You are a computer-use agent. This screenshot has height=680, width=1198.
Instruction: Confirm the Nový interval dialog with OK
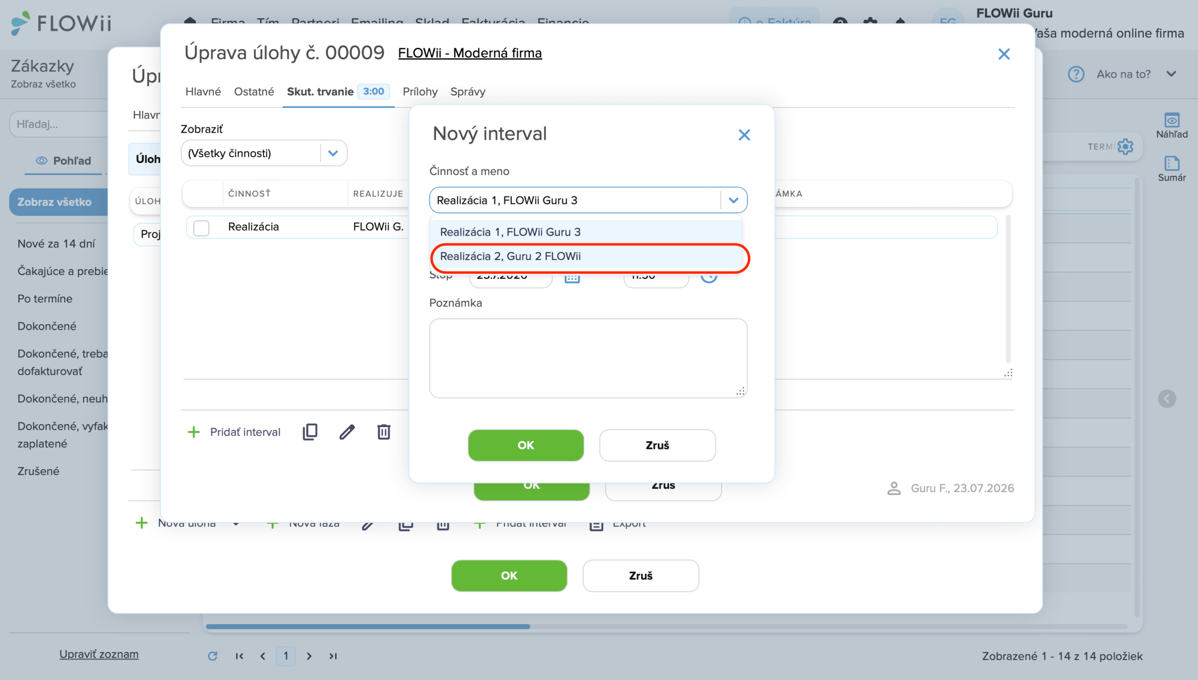(x=526, y=445)
